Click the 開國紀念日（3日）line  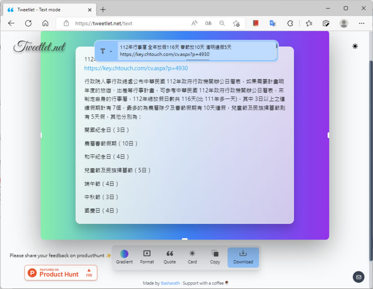[x=107, y=130]
